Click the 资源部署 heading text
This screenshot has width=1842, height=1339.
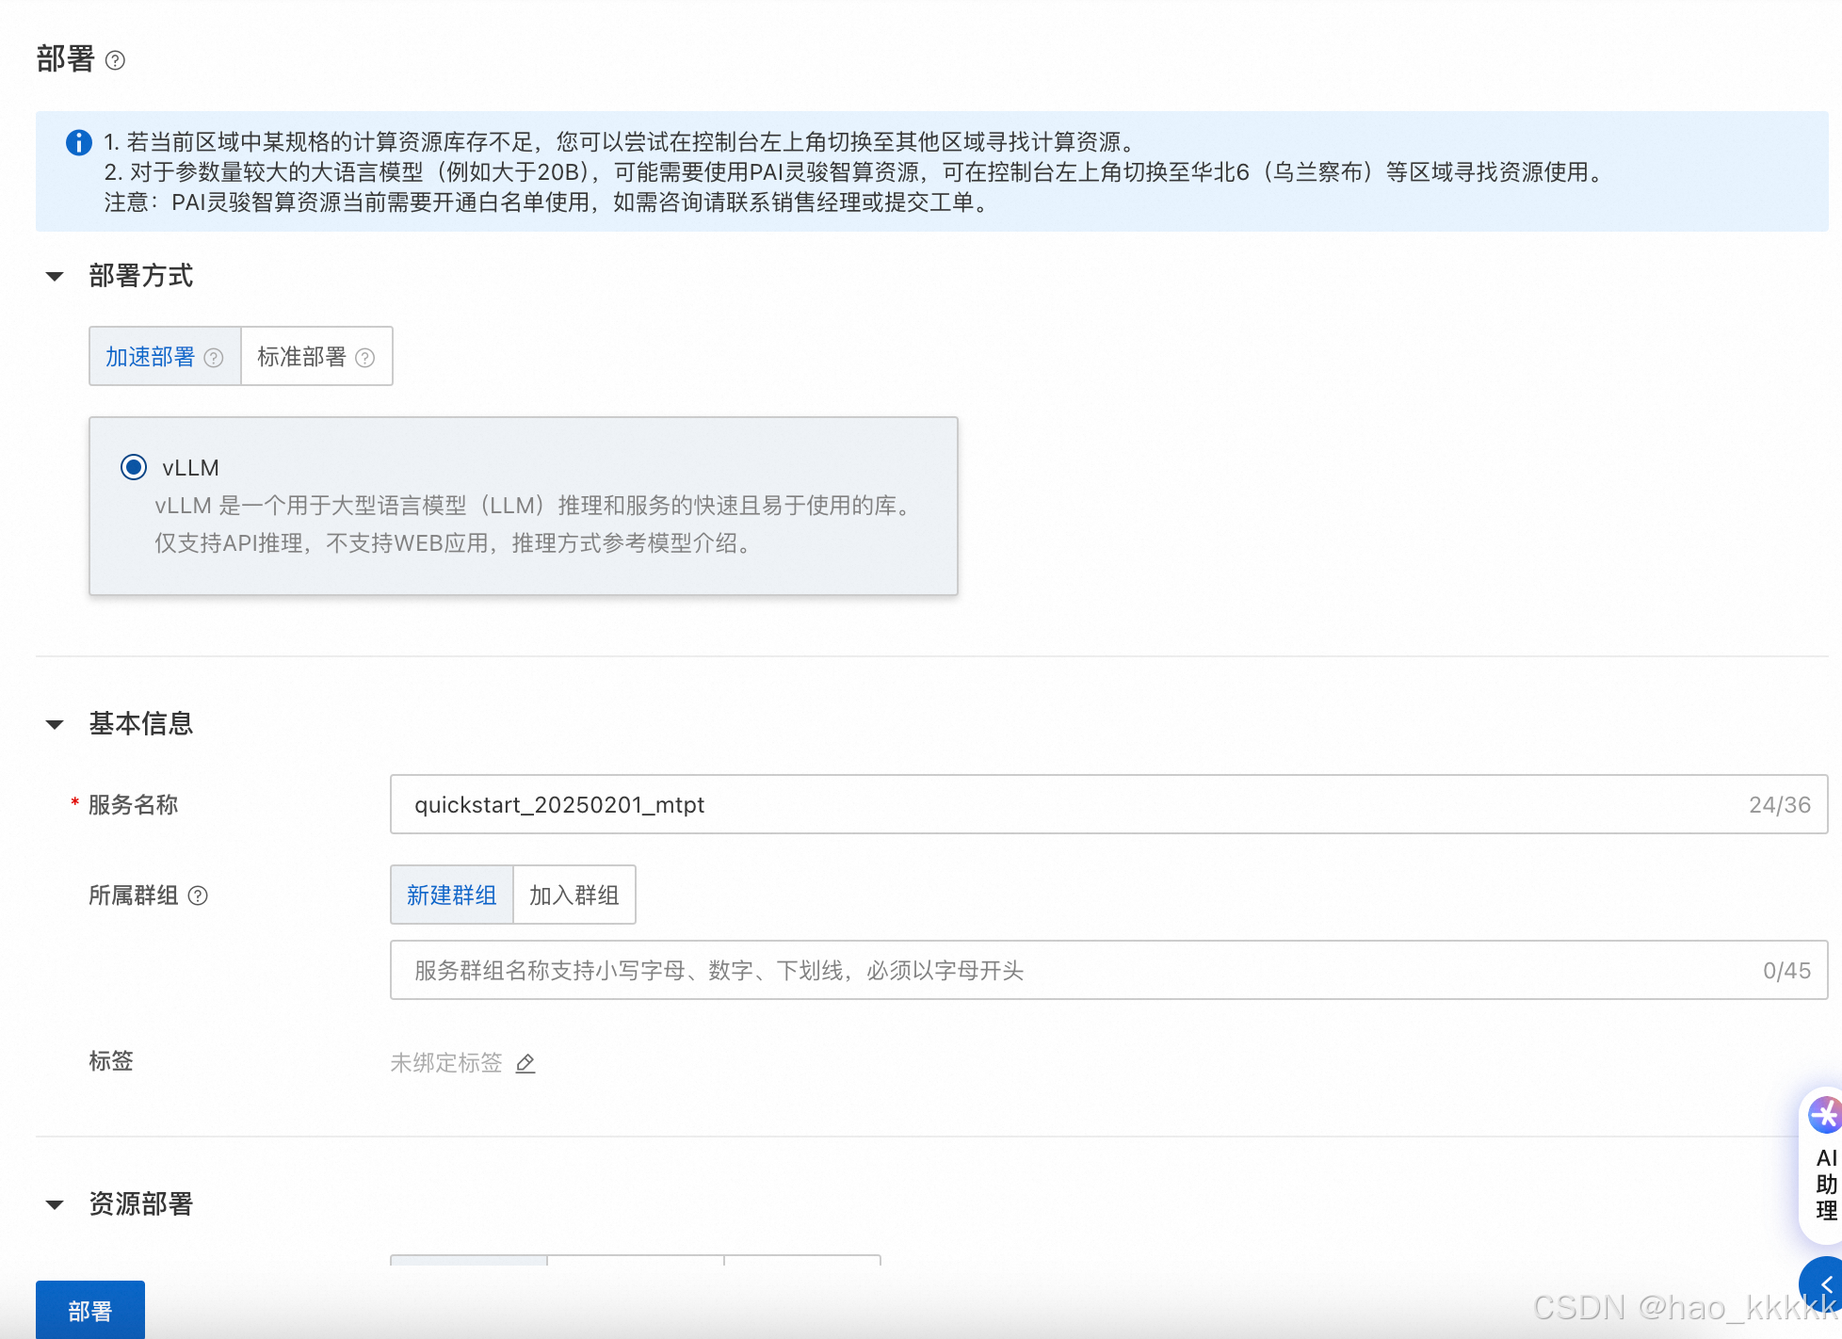tap(141, 1204)
